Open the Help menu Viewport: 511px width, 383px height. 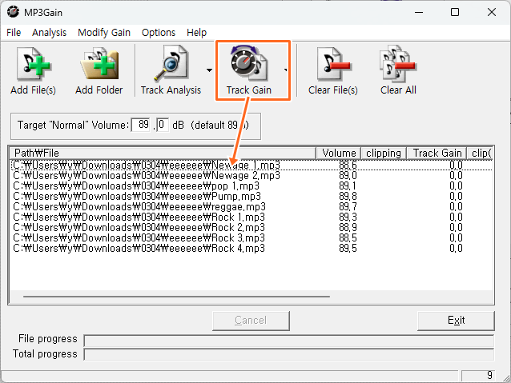pyautogui.click(x=196, y=33)
